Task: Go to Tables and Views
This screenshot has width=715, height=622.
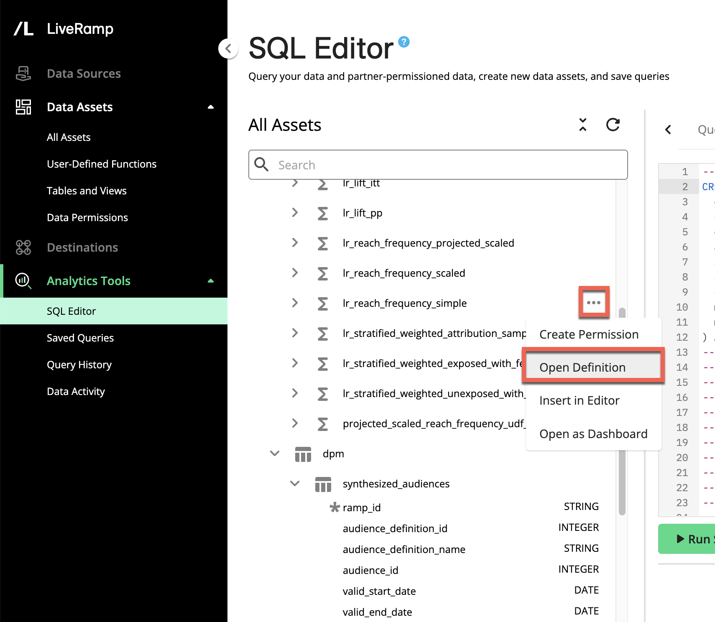Action: click(x=87, y=191)
